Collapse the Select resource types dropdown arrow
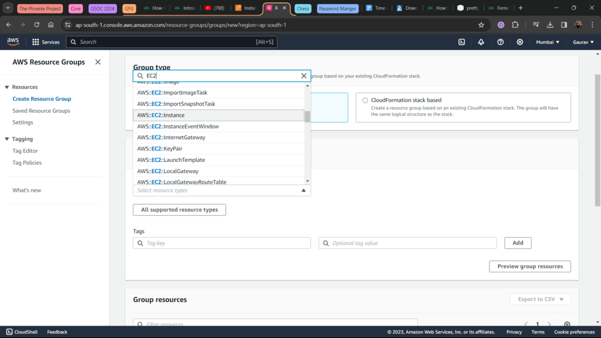 303,191
